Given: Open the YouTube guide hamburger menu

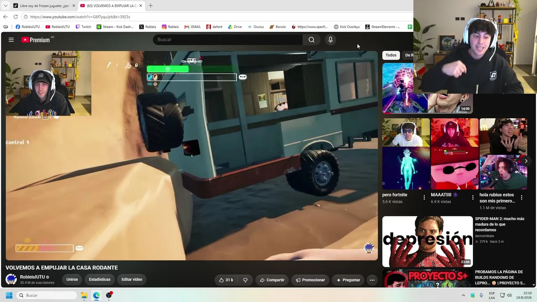Looking at the screenshot, I should coord(11,40).
